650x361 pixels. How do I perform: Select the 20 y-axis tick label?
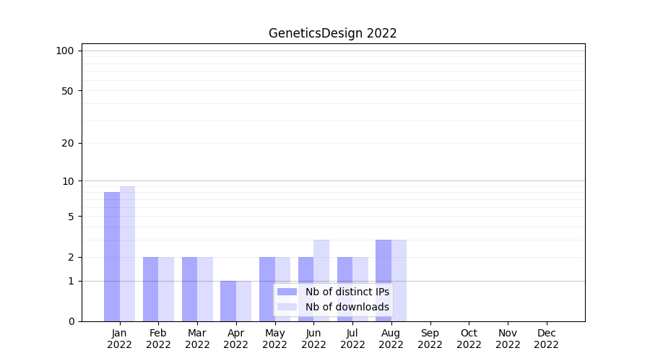[x=67, y=143]
